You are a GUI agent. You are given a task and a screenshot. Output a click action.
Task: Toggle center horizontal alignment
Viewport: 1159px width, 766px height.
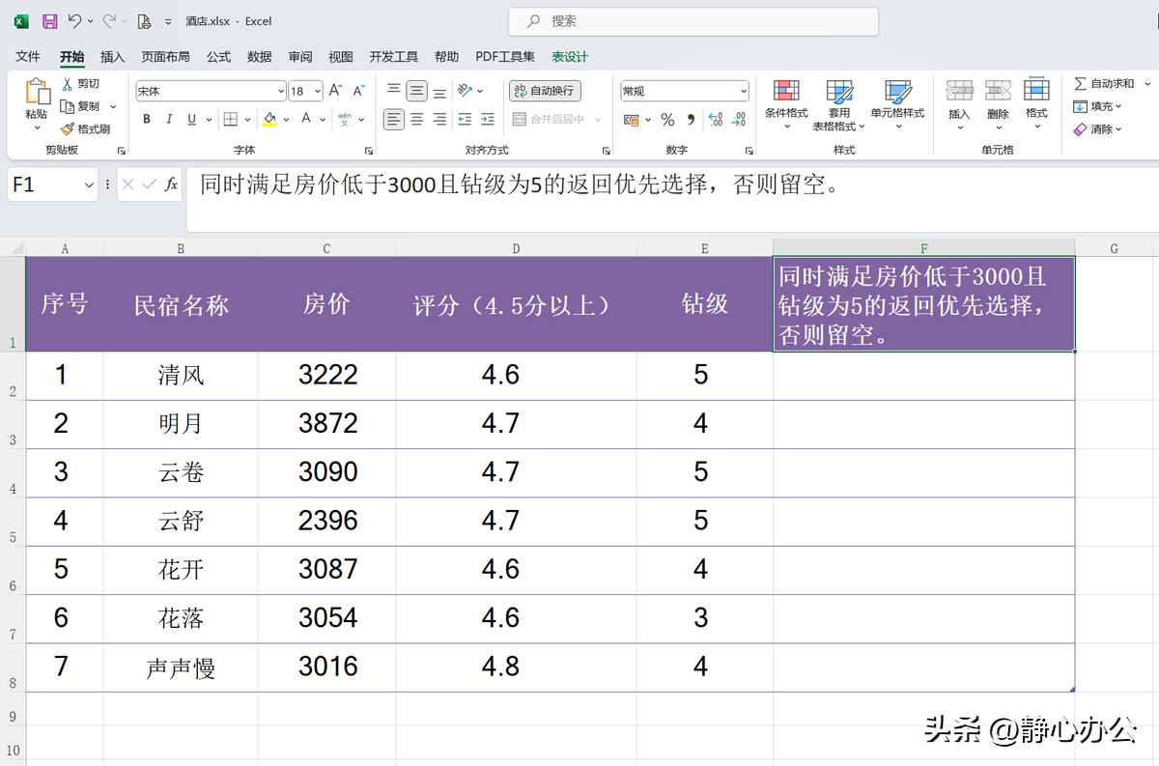[416, 119]
